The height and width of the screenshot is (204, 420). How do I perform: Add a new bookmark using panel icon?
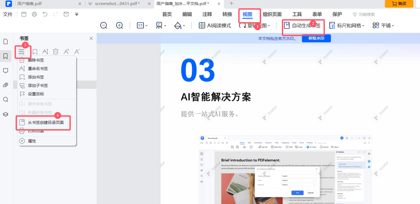35,51
